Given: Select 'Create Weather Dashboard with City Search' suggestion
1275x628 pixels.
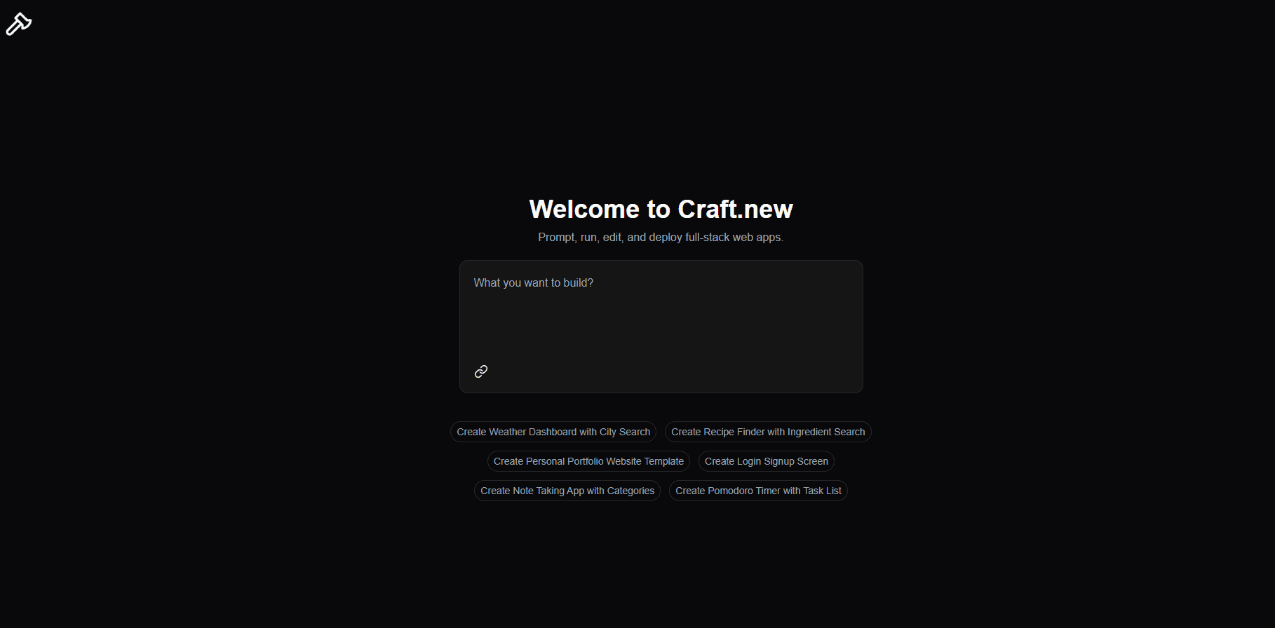Looking at the screenshot, I should [553, 432].
